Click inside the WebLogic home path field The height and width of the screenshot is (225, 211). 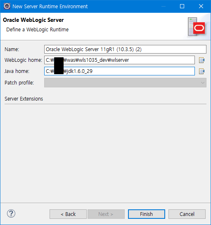[x=119, y=60]
